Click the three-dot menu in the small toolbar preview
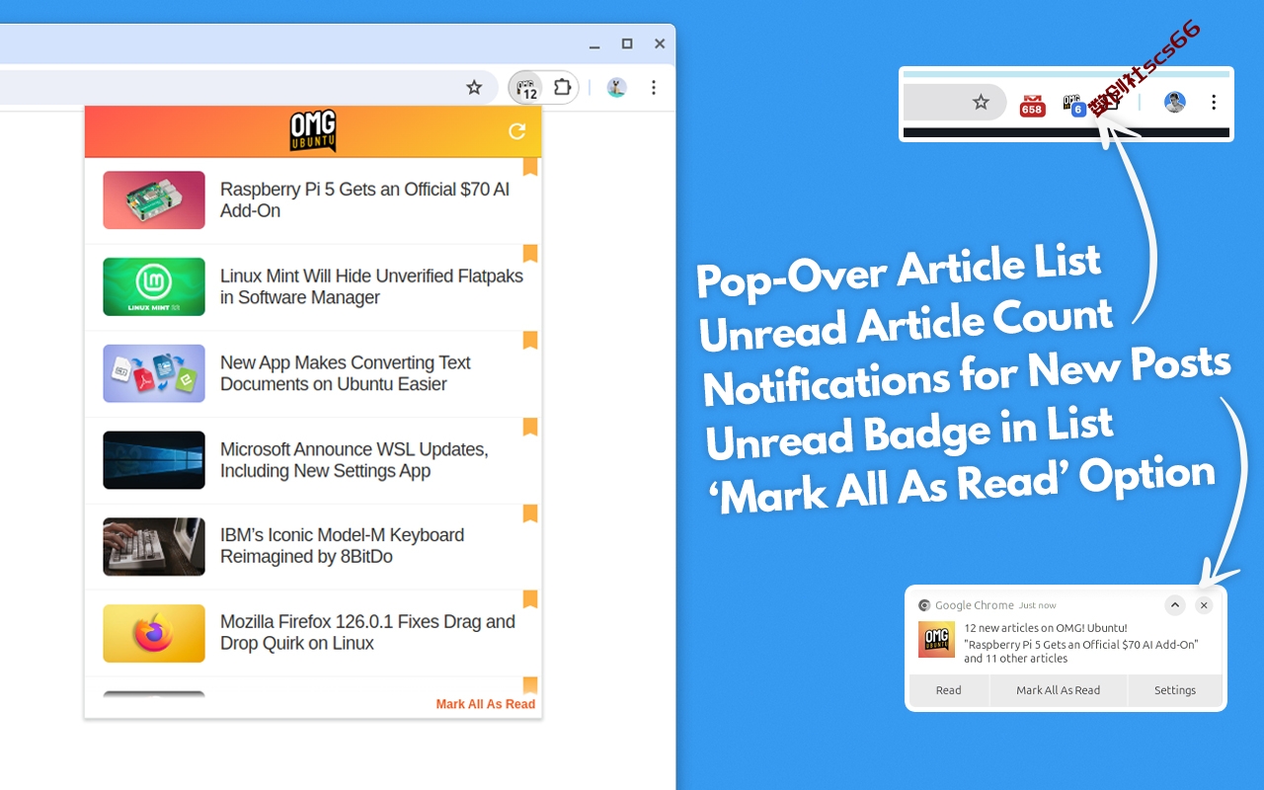This screenshot has width=1264, height=790. [1214, 102]
